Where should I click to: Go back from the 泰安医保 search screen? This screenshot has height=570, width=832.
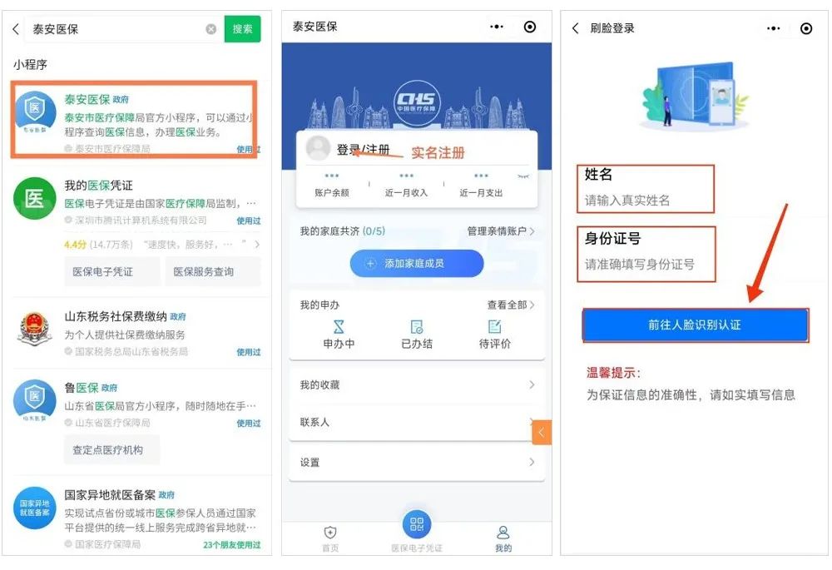[x=16, y=29]
